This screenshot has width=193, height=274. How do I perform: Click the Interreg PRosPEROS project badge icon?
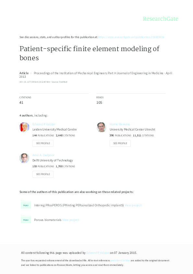(26, 205)
